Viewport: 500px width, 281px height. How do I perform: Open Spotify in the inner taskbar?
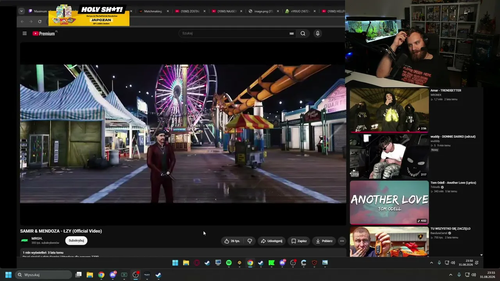229,263
